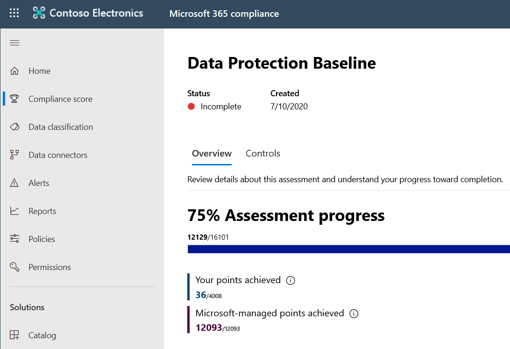Click the Incomplete status text

tap(221, 107)
